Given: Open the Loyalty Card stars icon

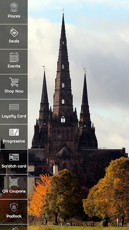Looking at the screenshot, I should [x=14, y=107].
